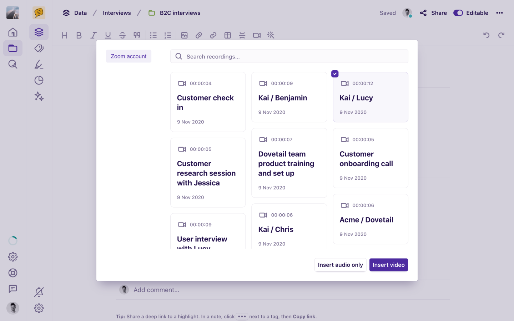514x321 pixels.
Task: Open workspace settings gear in left sidebar
Action: (x=13, y=257)
